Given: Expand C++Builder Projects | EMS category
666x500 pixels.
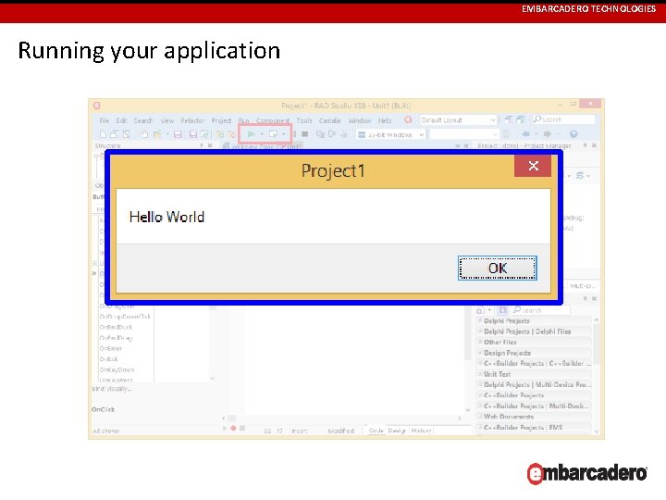Looking at the screenshot, I should point(534,427).
